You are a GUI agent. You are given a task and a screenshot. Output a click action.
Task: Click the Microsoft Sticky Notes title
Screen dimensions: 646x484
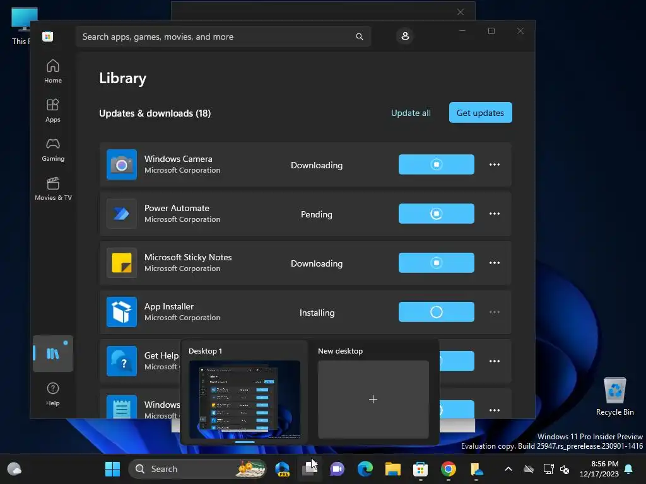(188, 257)
